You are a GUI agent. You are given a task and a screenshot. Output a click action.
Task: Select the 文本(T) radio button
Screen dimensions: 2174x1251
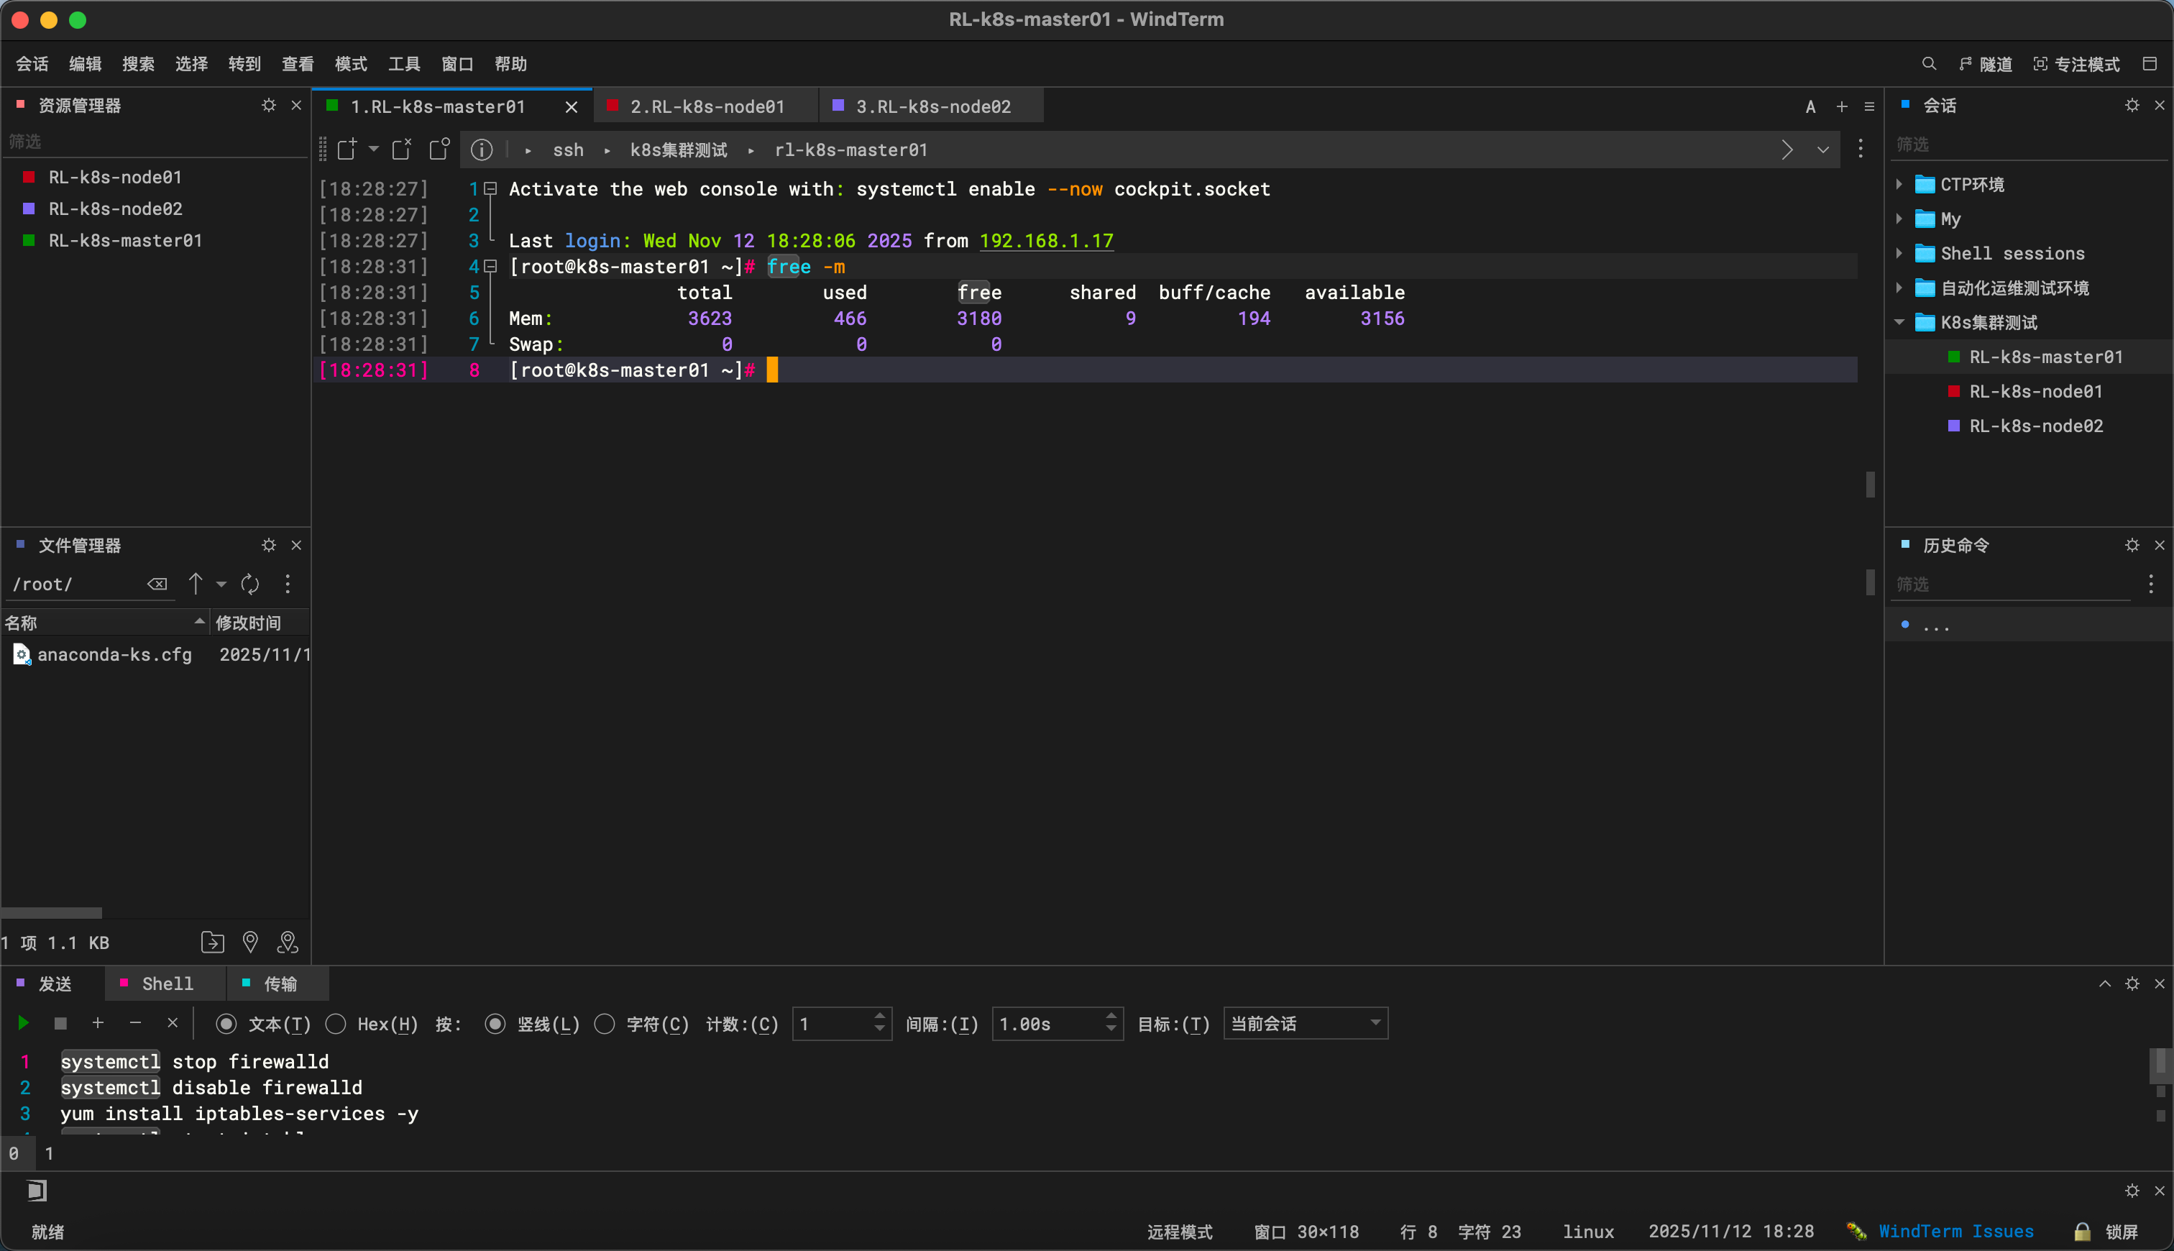coord(226,1025)
